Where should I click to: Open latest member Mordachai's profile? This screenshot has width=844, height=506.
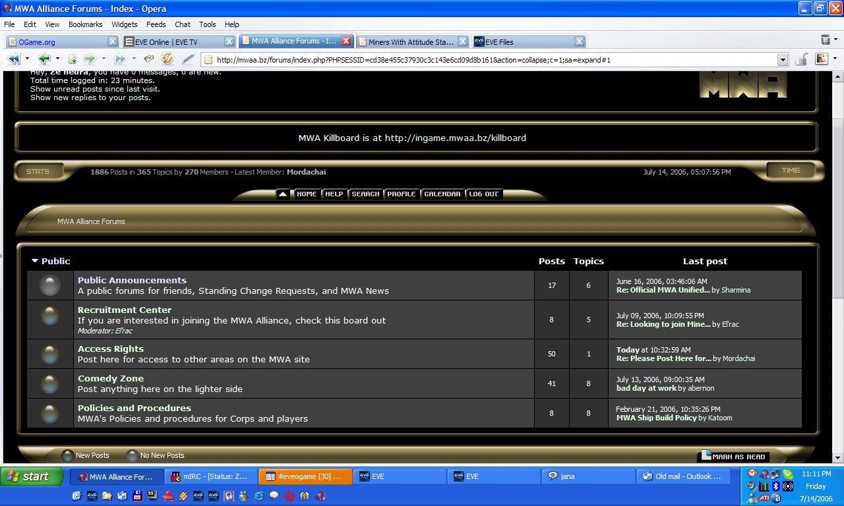pos(306,172)
